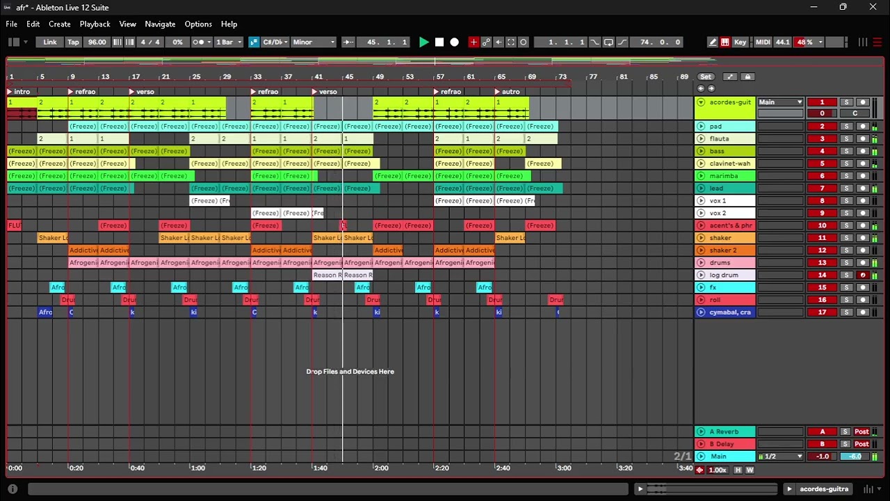Click the phase nudge up button

click(x=129, y=42)
